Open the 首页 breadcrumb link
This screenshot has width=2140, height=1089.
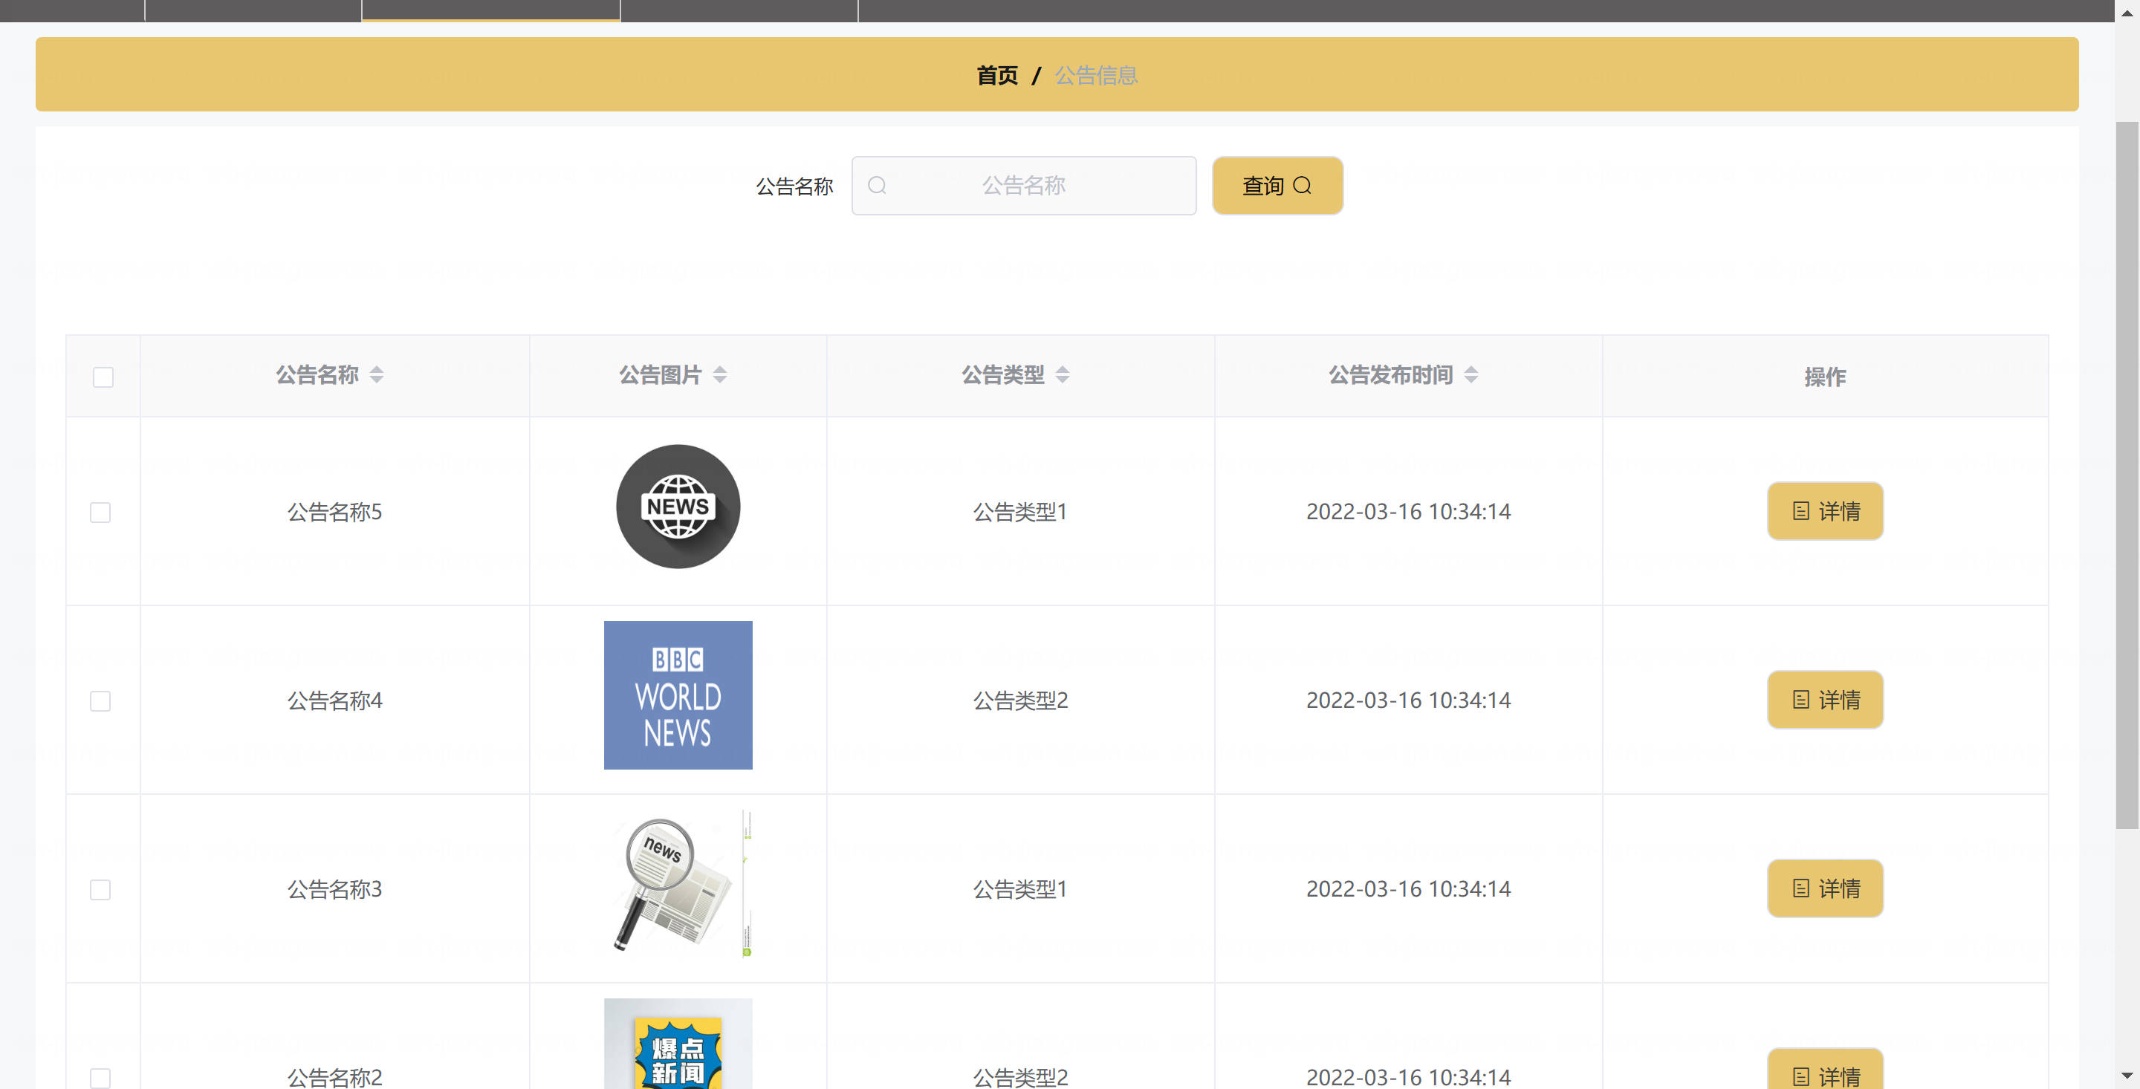[x=997, y=76]
